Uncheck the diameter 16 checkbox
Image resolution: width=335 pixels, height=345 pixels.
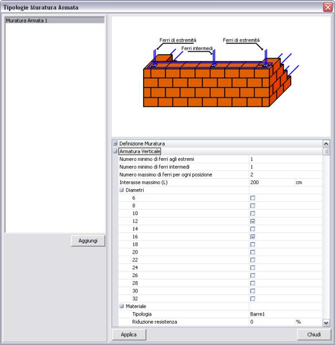tap(253, 237)
